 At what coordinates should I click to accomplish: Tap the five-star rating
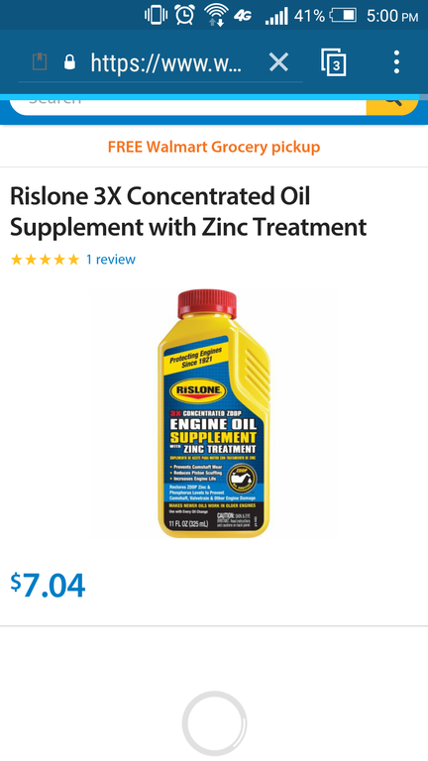coord(45,260)
